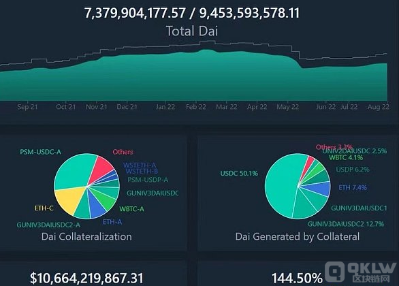399x286 pixels.
Task: Select the PSM-USDC-A pie label
Action: 40,152
